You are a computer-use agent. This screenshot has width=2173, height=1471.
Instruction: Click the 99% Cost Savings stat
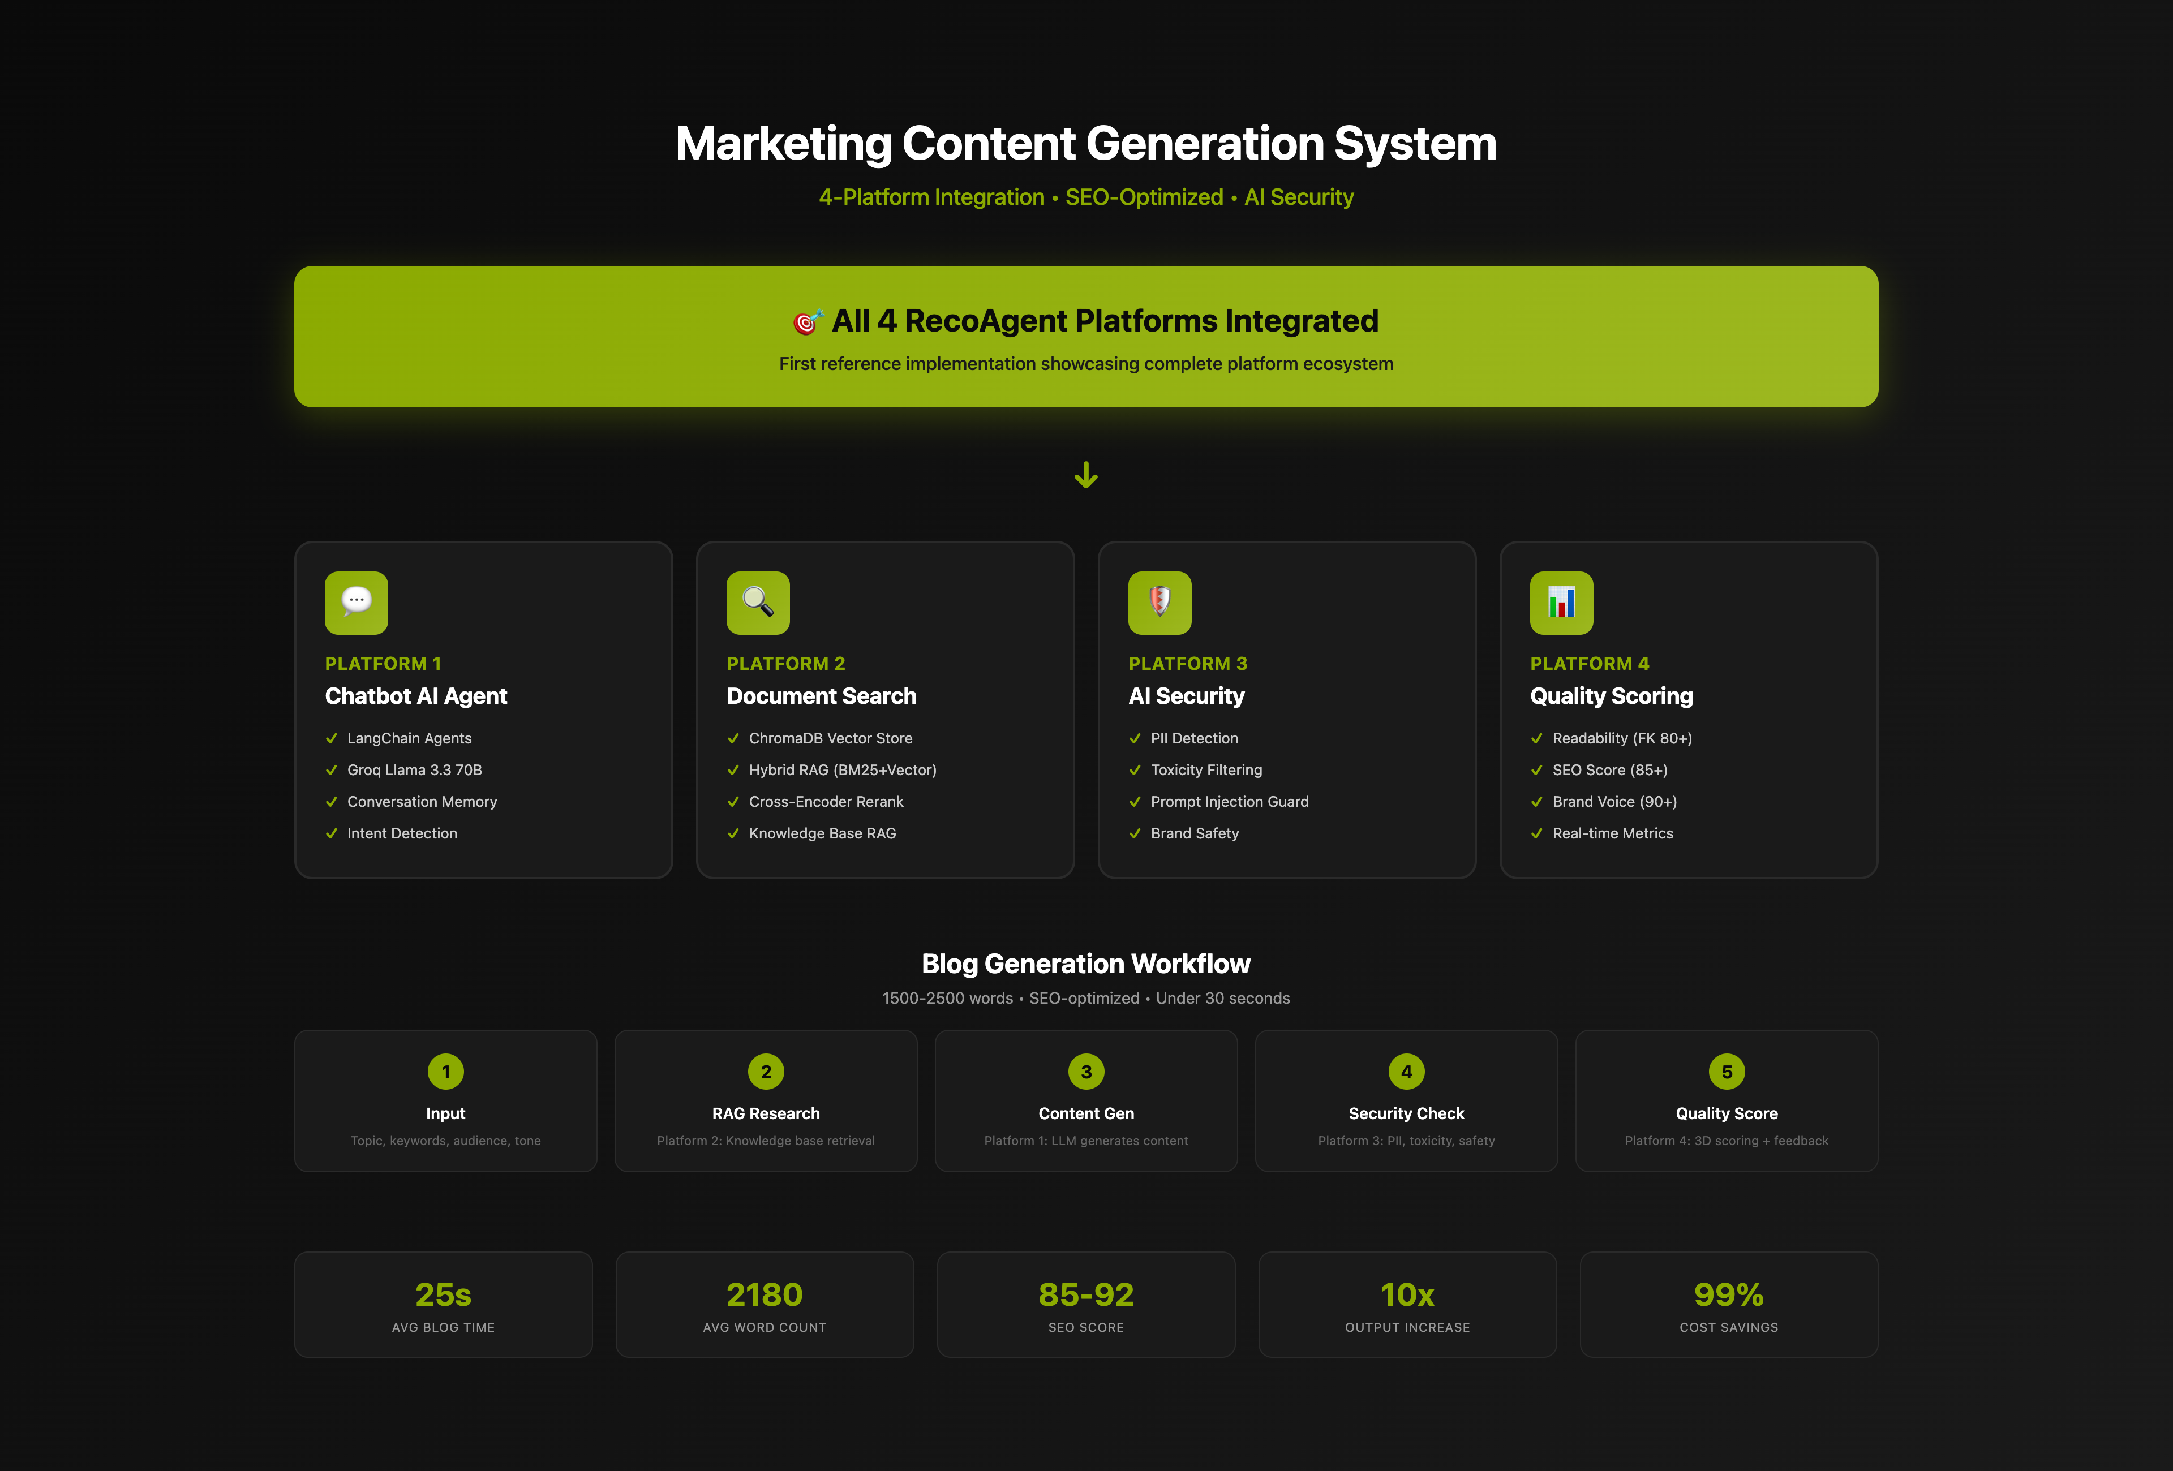[x=1728, y=1305]
